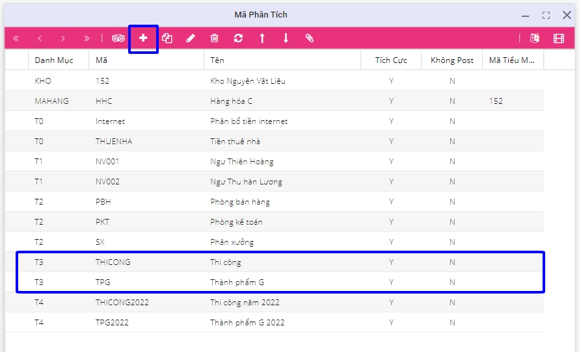Click the Không Post column header

click(x=451, y=60)
